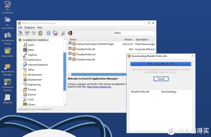
Task: Open the Recycle Bin desktop icon
Action: tap(7, 53)
